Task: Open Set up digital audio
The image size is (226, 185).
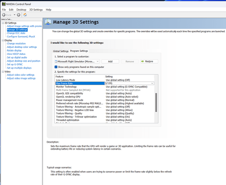Action: coord(17,57)
